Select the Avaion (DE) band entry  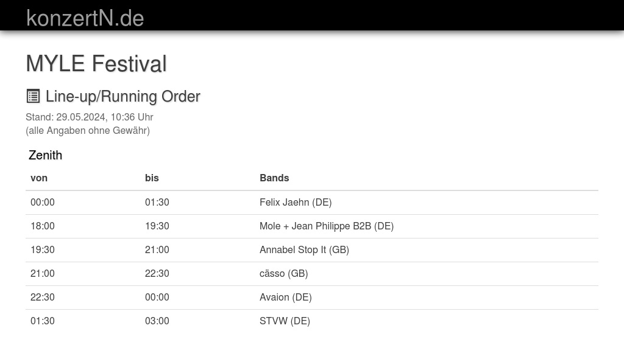(285, 297)
